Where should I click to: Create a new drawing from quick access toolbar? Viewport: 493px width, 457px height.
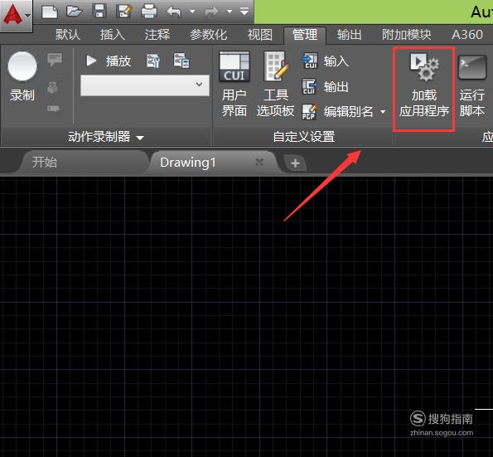tap(50, 12)
